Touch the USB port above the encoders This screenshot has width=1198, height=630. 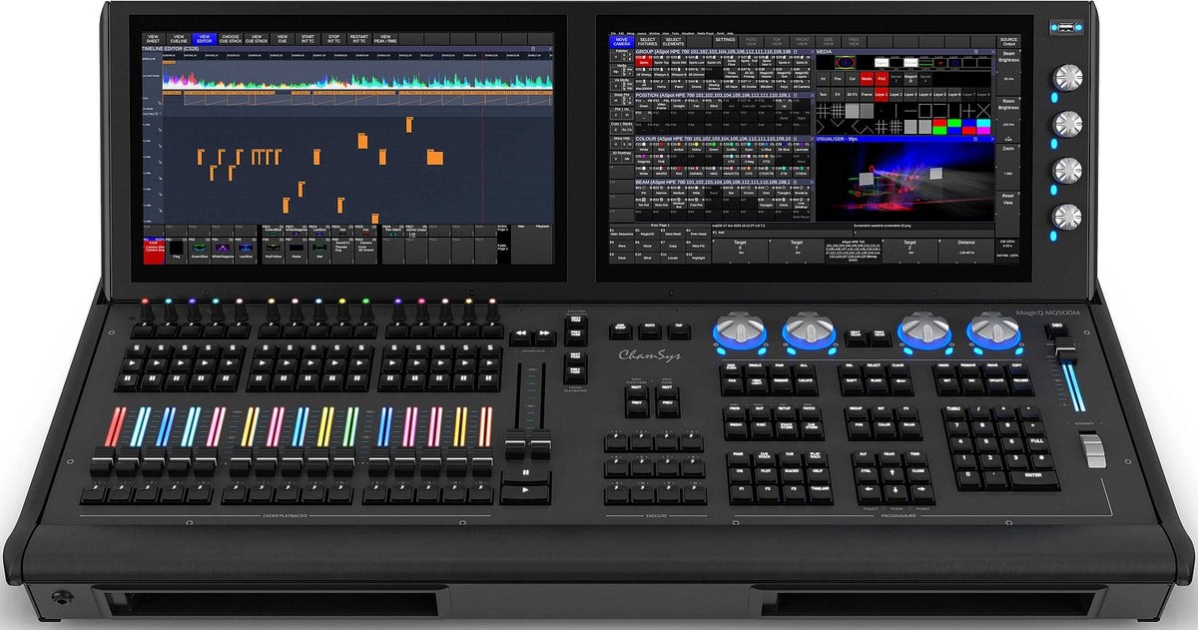point(1067,27)
